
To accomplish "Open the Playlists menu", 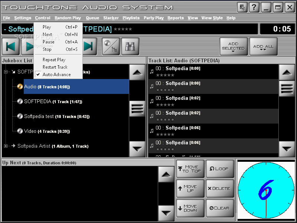I will pyautogui.click(x=131, y=18).
